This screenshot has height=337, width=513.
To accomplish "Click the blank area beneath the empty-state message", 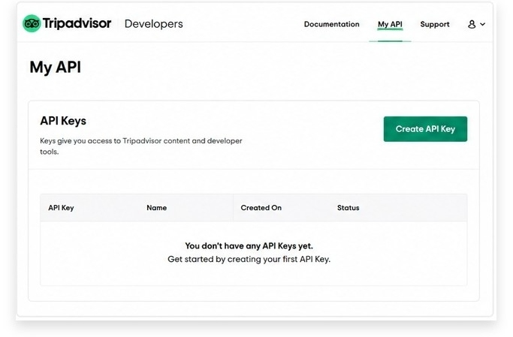I will (x=254, y=275).
